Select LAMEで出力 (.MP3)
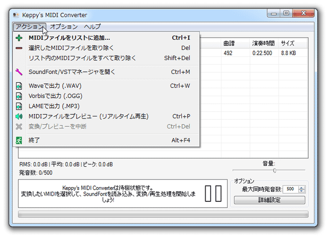Screen dimensions: 327x237 click(x=106, y=106)
